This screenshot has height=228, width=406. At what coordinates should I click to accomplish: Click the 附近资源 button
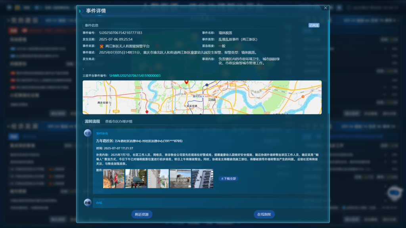[142, 214]
